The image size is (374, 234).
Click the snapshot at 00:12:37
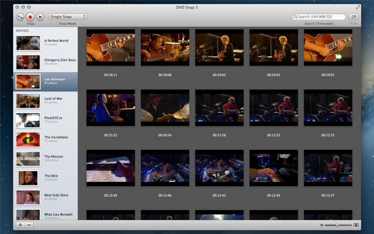tap(328, 168)
